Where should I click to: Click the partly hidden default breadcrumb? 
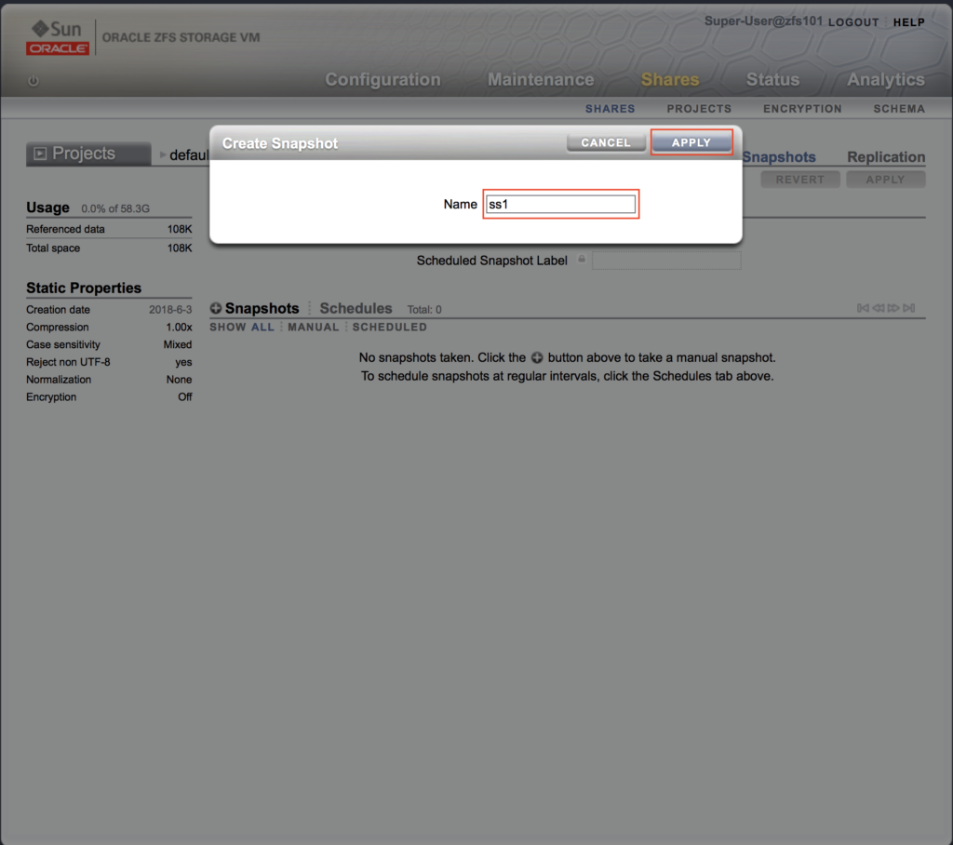tap(189, 155)
